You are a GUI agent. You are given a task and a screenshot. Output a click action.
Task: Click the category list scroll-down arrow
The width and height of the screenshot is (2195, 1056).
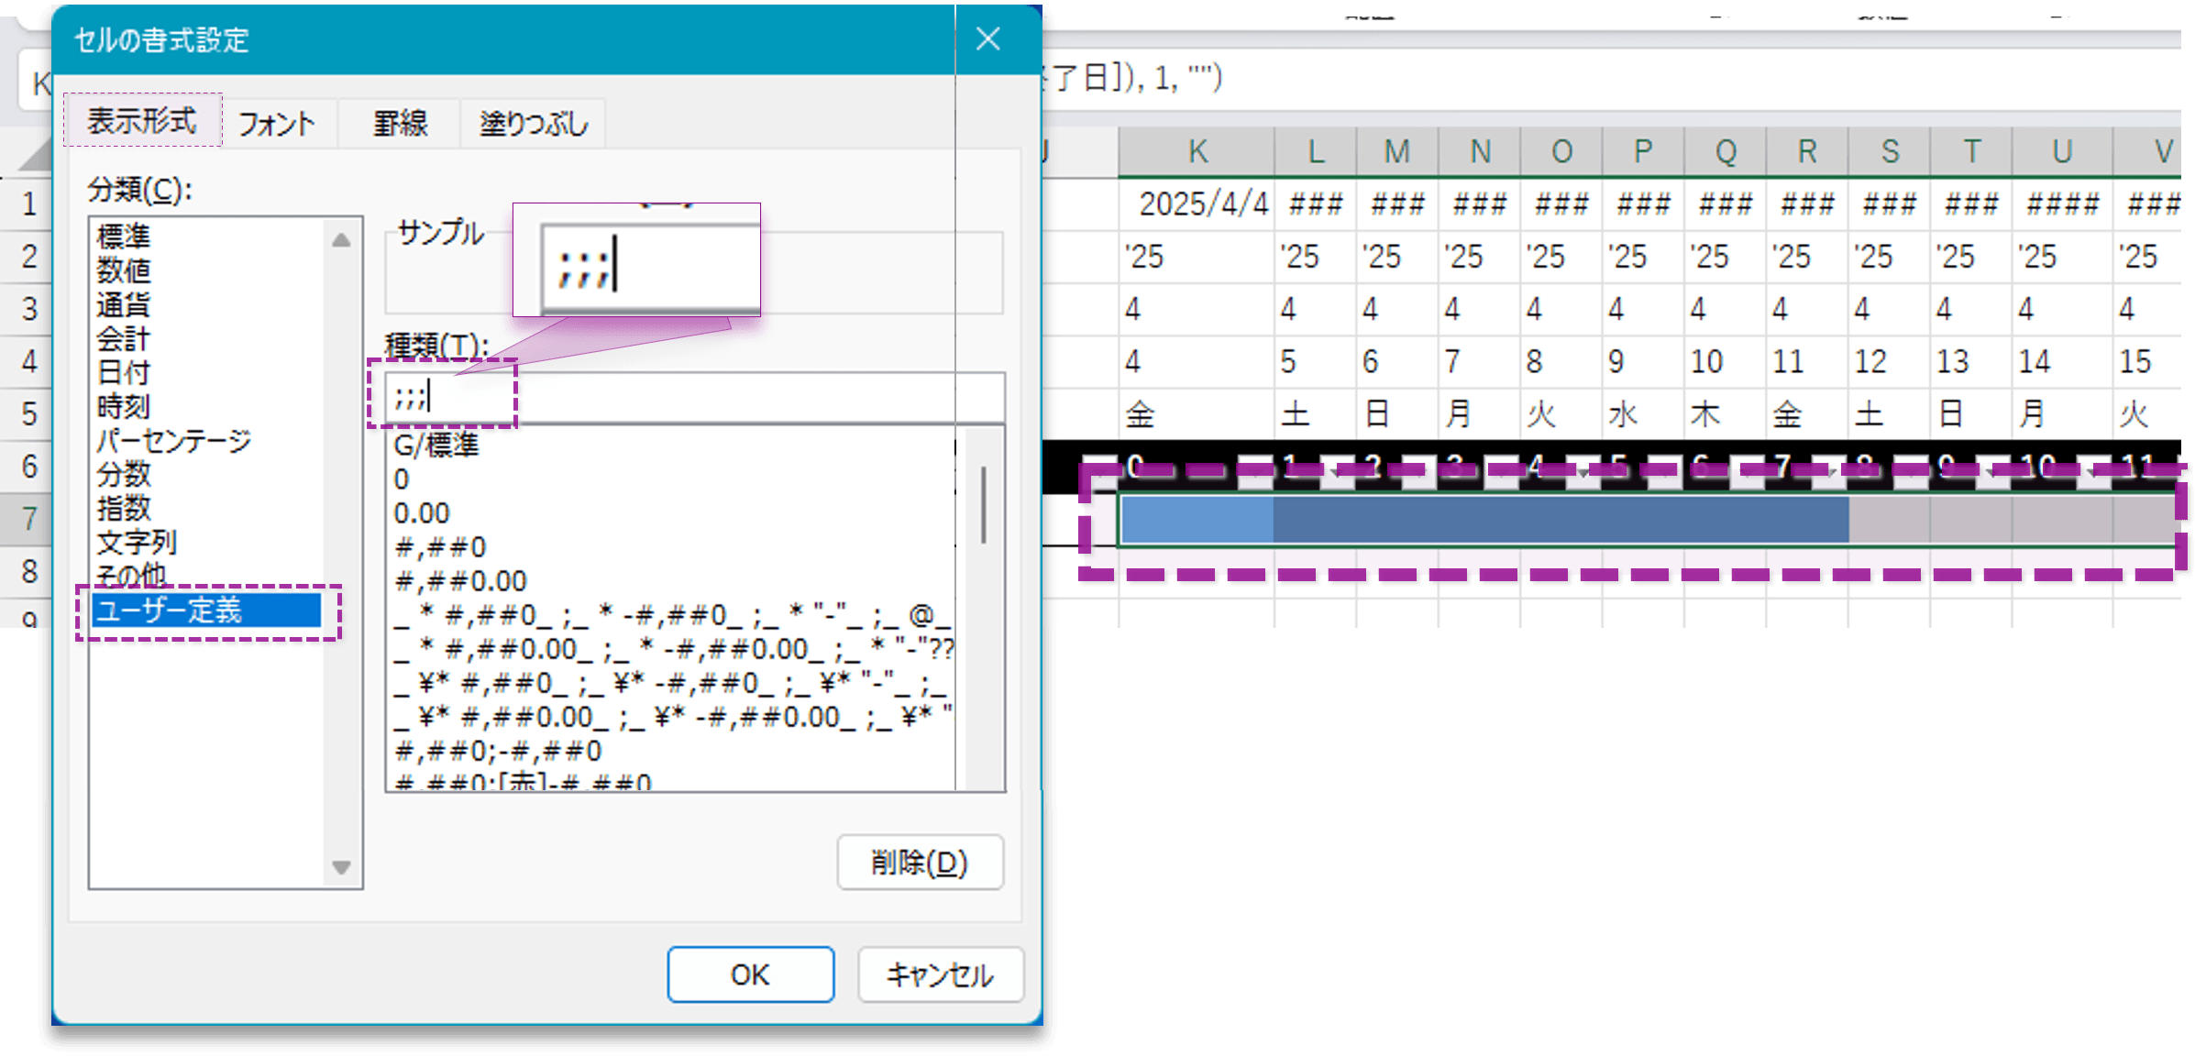341,869
